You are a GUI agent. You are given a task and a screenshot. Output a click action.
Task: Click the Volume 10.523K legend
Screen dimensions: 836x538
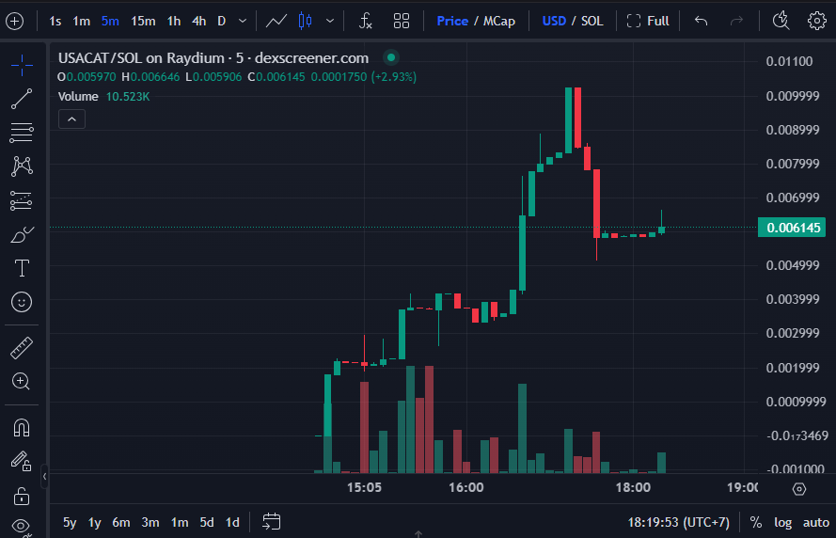[x=104, y=97]
